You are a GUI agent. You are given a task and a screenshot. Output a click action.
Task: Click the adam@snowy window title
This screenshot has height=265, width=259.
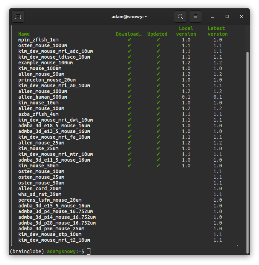tap(129, 16)
